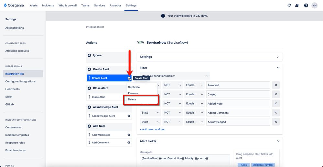Open Heartbeats in sidebar
The height and width of the screenshot is (167, 323).
[12, 89]
